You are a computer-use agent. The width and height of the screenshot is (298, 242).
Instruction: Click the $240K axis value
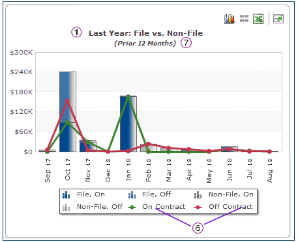pyautogui.click(x=22, y=72)
